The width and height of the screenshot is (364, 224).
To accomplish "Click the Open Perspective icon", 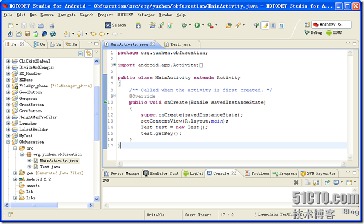I will (x=307, y=24).
